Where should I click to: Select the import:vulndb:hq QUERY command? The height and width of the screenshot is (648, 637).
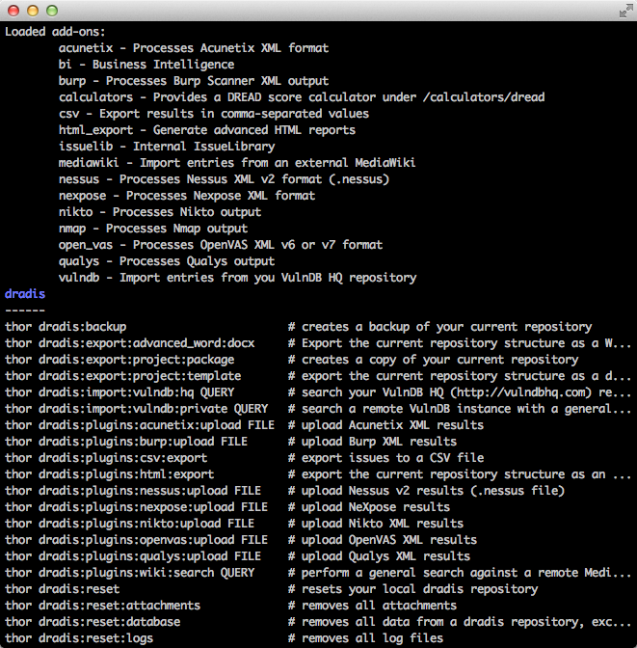click(x=119, y=392)
